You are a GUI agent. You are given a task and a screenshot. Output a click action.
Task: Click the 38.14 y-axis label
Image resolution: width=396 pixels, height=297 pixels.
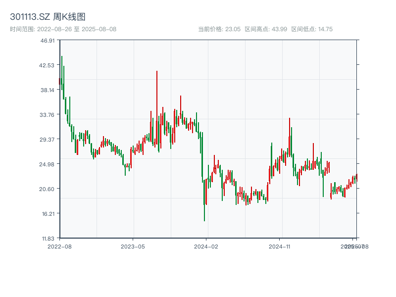click(x=48, y=90)
